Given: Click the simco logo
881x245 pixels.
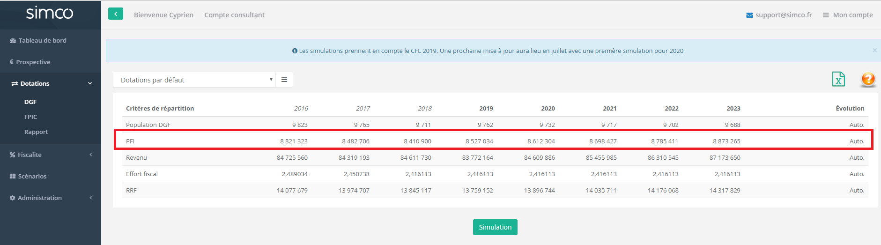Looking at the screenshot, I should (50, 13).
